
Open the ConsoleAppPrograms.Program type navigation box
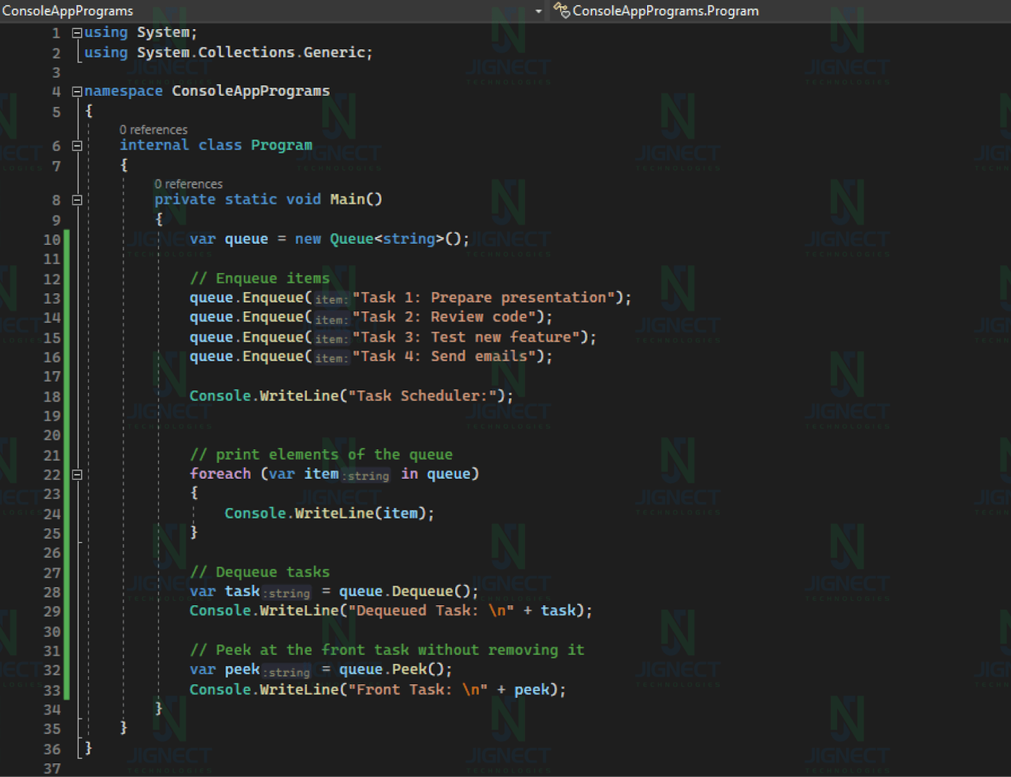780,11
